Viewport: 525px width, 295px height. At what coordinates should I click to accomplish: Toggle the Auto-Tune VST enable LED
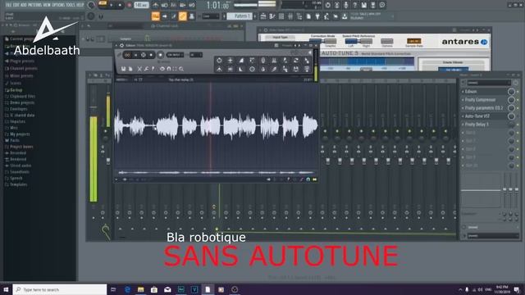[518, 116]
